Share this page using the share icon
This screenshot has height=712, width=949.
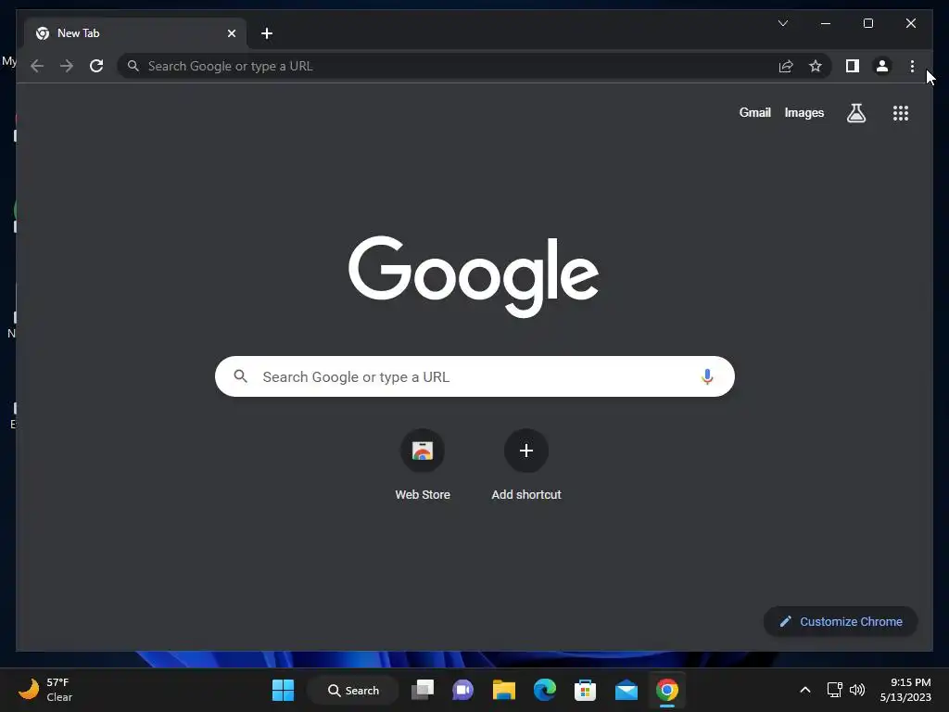786,66
